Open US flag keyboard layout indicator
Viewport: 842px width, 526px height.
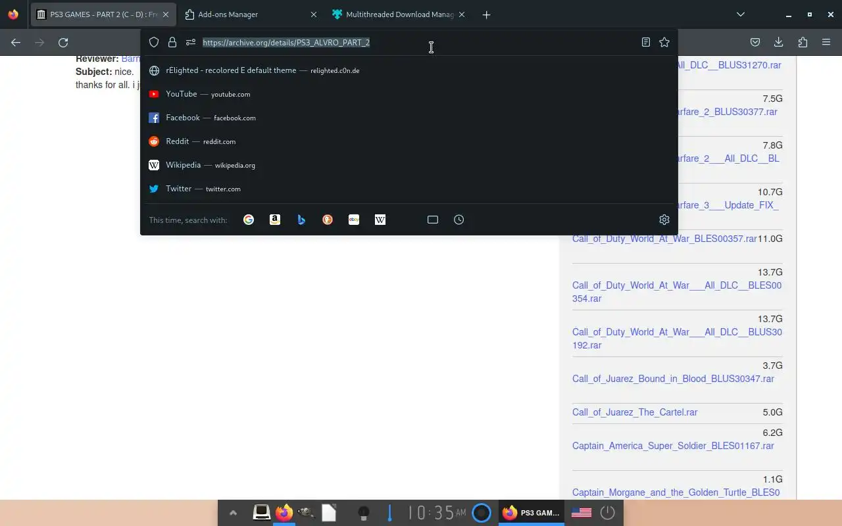(x=582, y=513)
